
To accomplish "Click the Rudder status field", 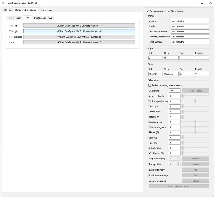I will coord(190,26).
